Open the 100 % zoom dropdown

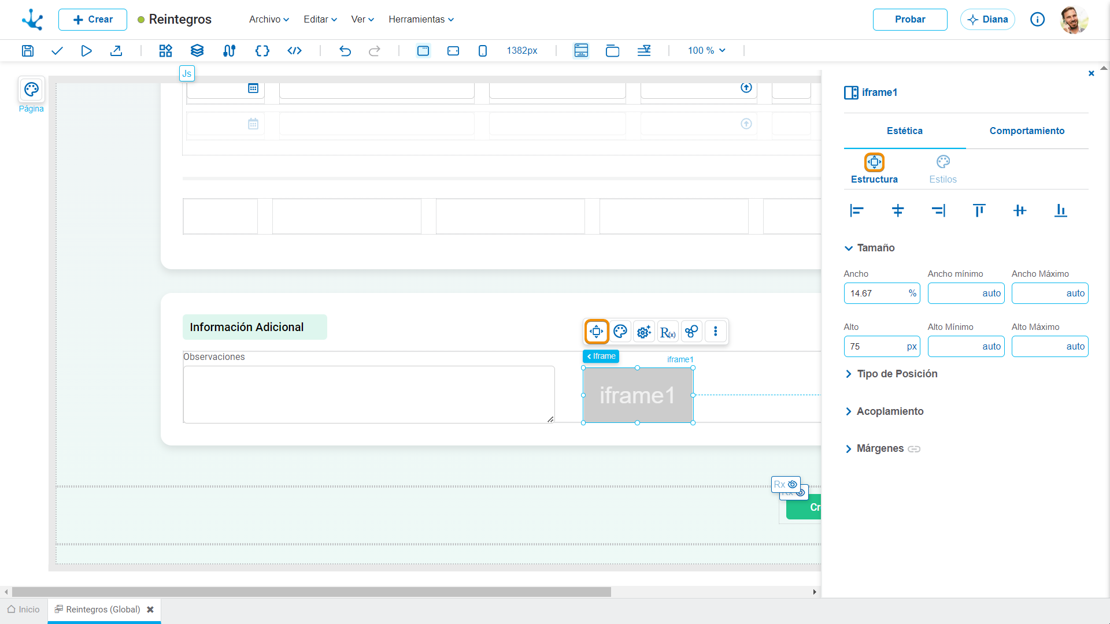tap(706, 51)
